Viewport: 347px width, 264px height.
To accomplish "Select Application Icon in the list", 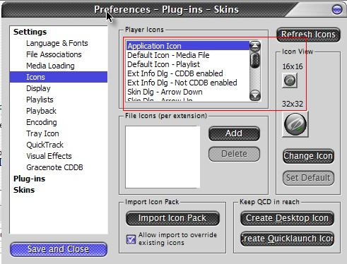I will (188, 46).
